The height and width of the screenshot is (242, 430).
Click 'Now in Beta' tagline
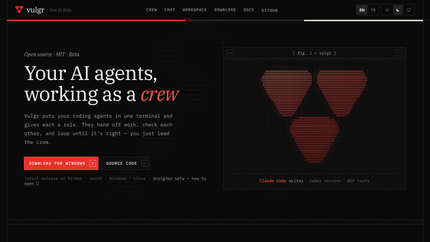[x=60, y=10]
